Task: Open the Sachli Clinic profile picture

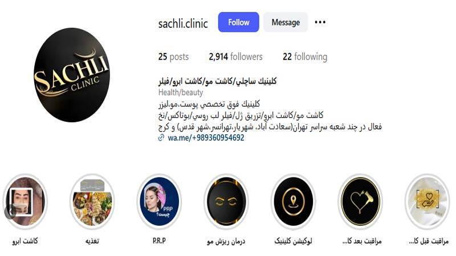Action: 72,75
